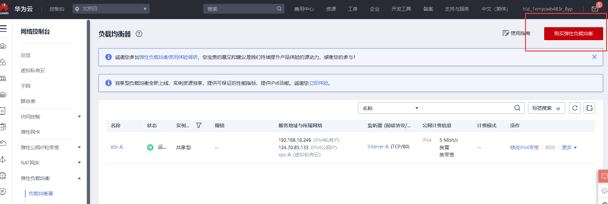The image size is (608, 204).
Task: Select 负载均衡器 in the sidebar
Action: (40, 194)
